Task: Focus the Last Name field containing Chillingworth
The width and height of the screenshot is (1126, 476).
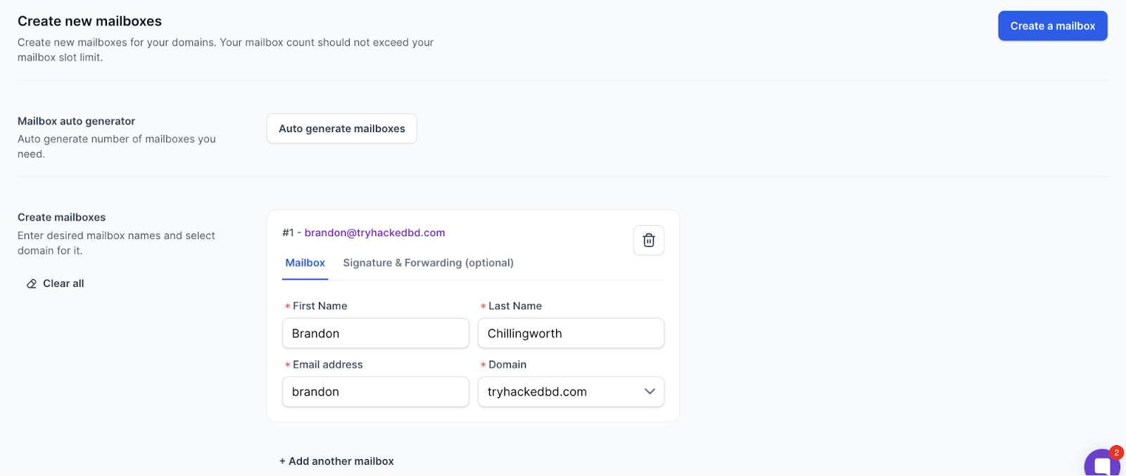Action: coord(571,333)
